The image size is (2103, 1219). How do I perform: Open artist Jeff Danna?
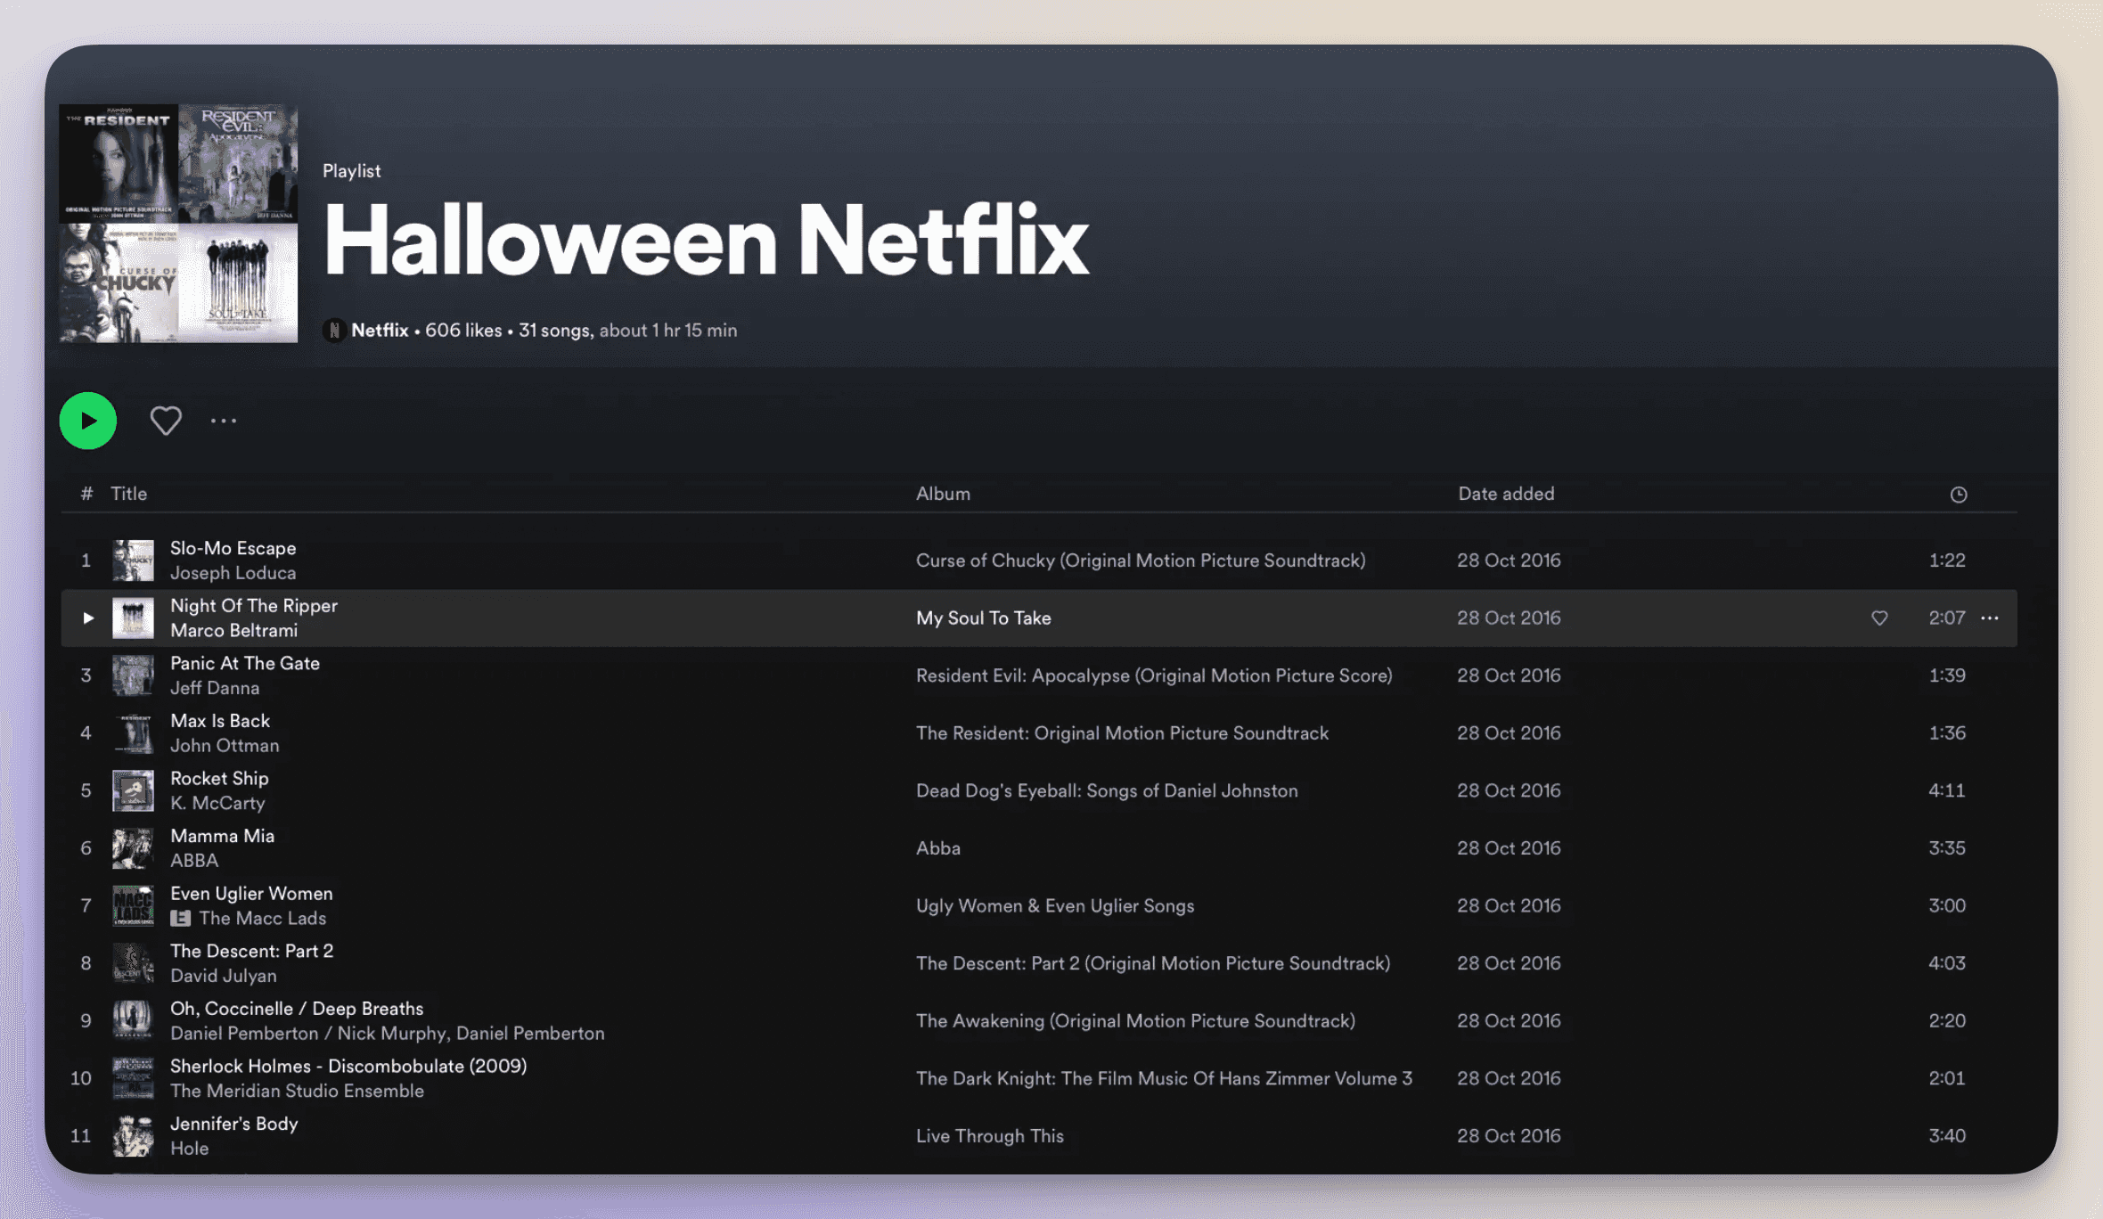coord(215,688)
